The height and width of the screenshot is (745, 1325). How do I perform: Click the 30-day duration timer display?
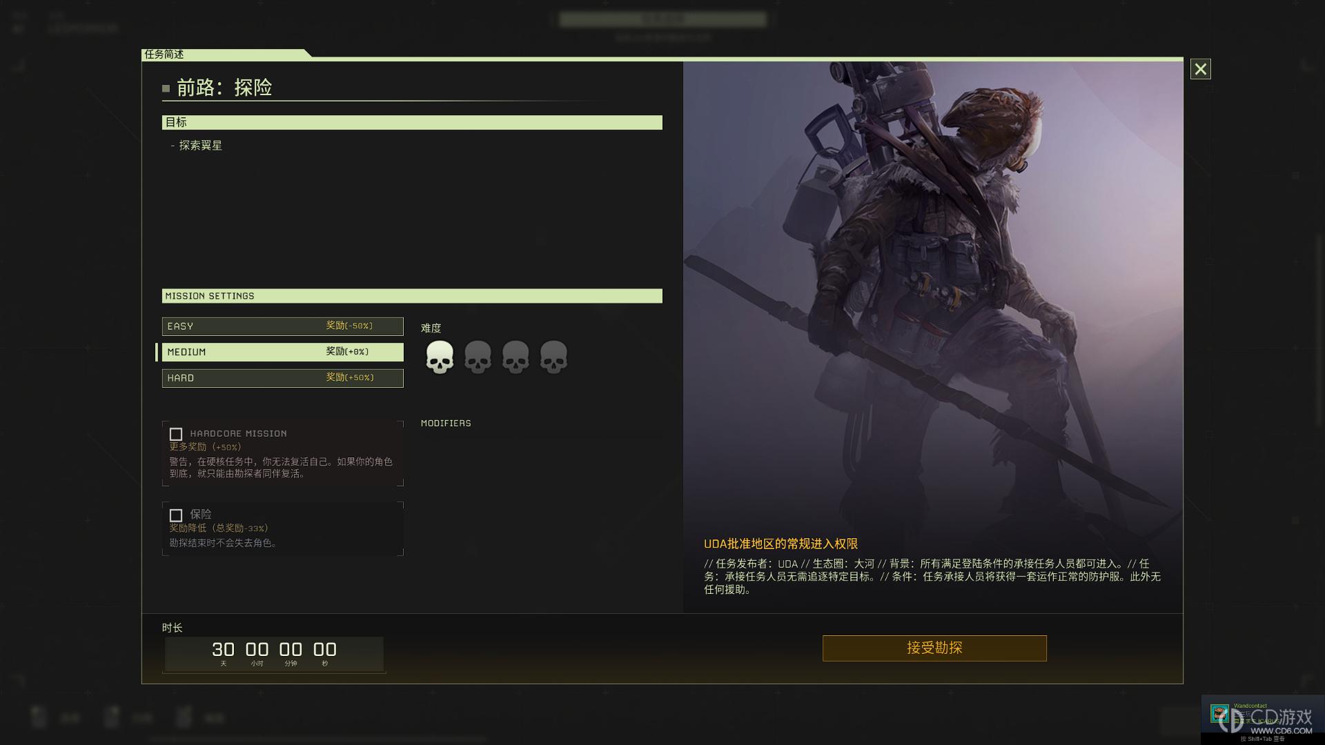pyautogui.click(x=274, y=654)
